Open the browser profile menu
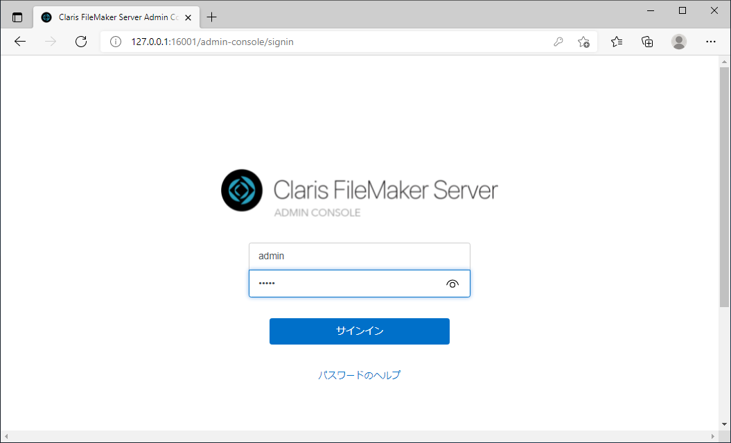This screenshot has height=443, width=731. [x=678, y=42]
